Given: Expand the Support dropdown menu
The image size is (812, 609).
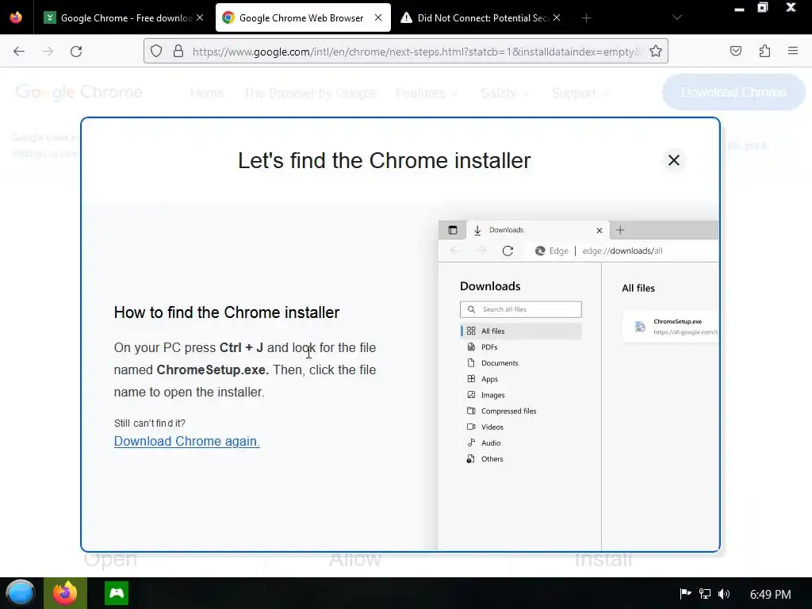Looking at the screenshot, I should pyautogui.click(x=580, y=94).
